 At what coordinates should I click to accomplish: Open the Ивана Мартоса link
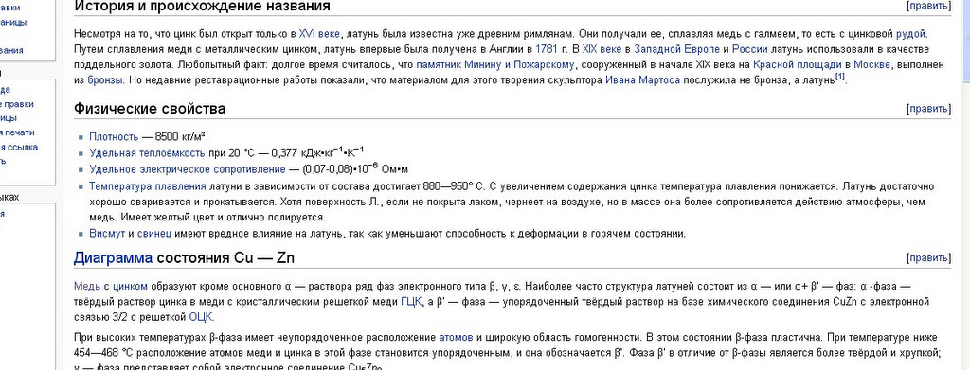tap(642, 79)
